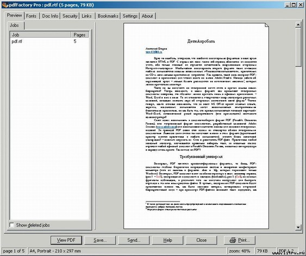Enable Show deleted jobs checkbox
This screenshot has height=256, width=306.
(x=12, y=225)
